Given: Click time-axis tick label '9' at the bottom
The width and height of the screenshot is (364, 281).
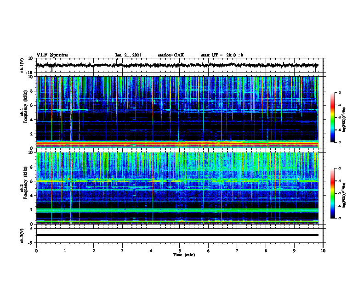Looking at the screenshot, I should (x=294, y=251).
